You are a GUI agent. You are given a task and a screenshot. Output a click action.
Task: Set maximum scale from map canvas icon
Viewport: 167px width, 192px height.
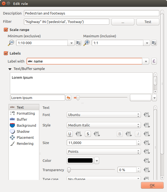tap(154, 43)
